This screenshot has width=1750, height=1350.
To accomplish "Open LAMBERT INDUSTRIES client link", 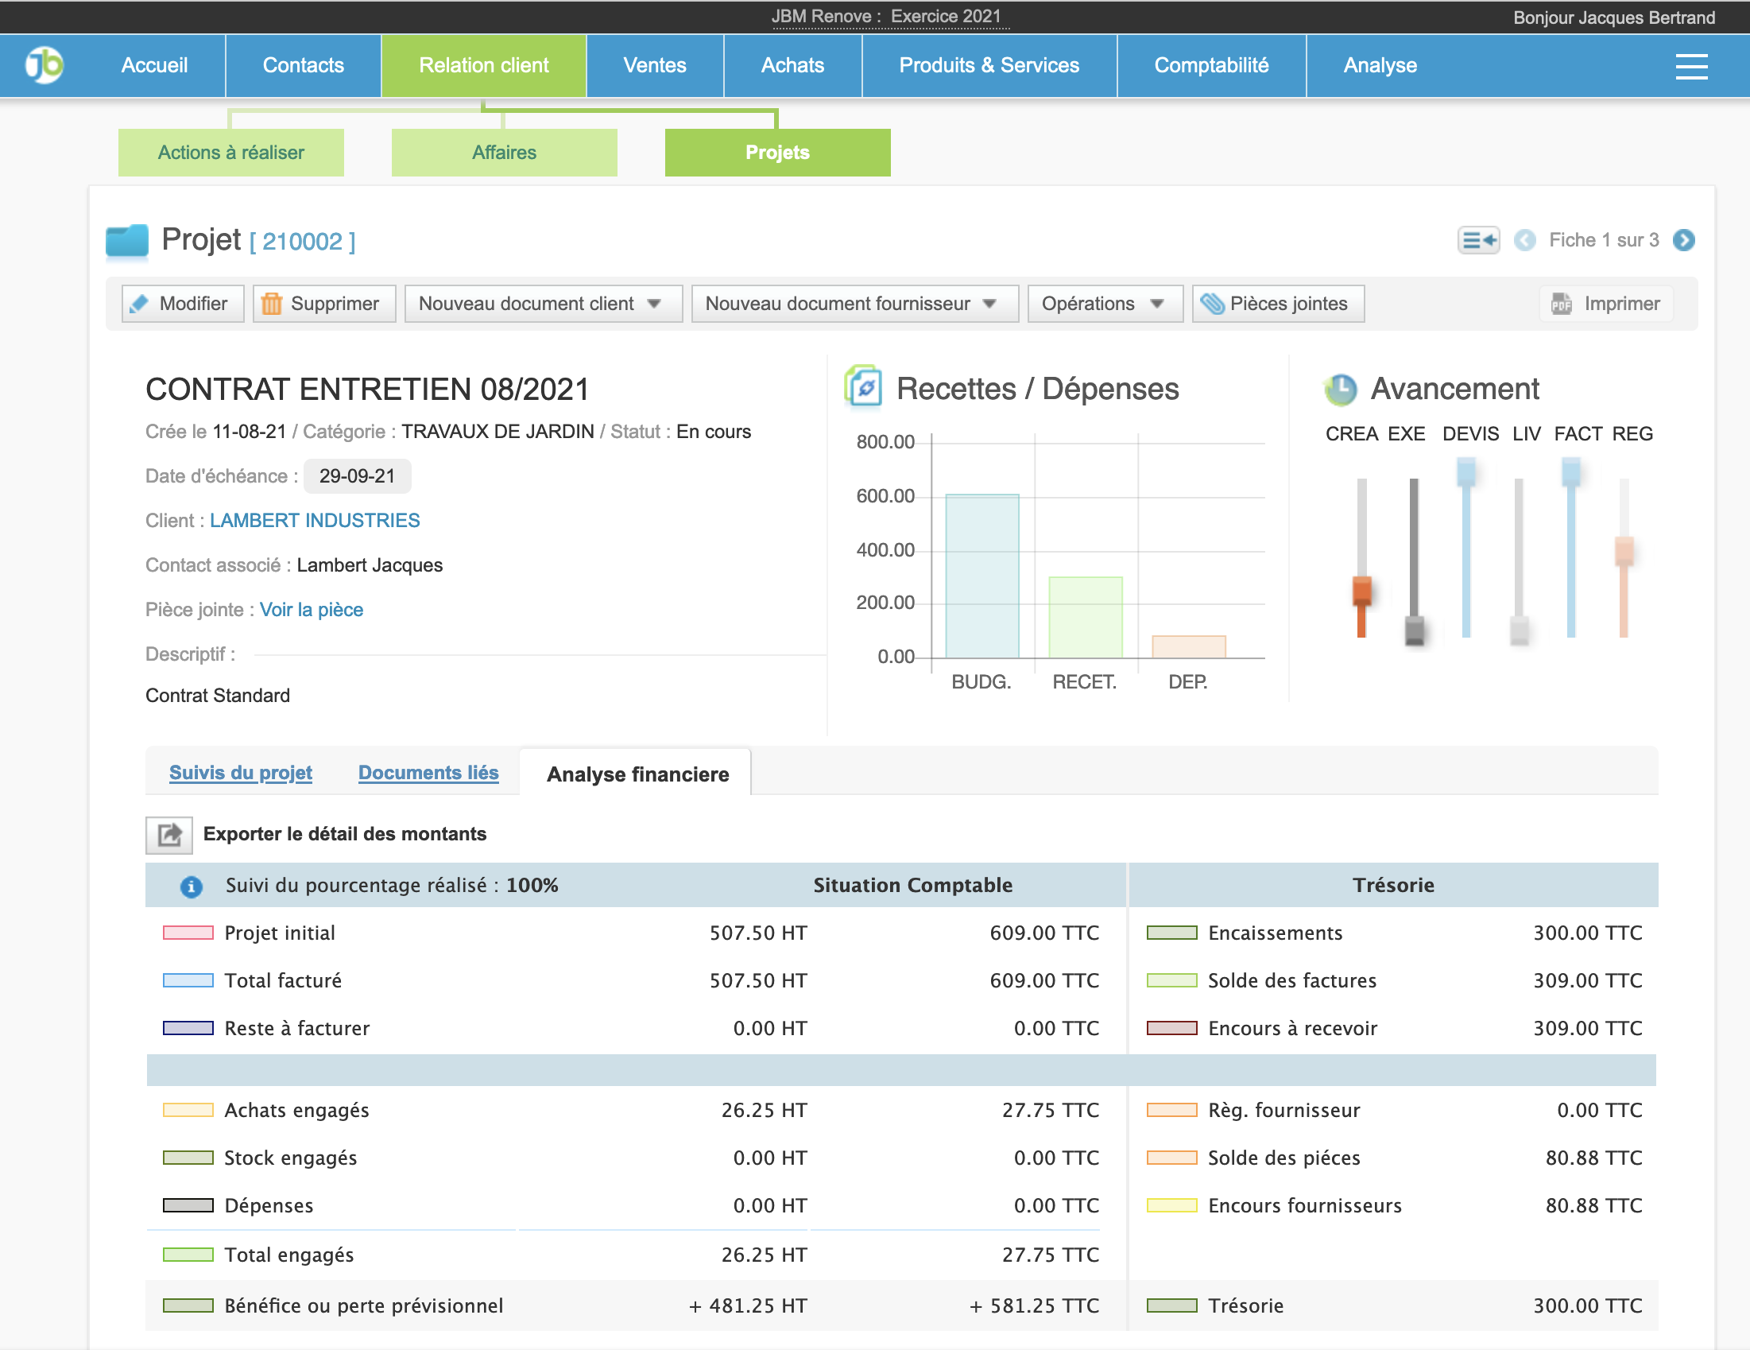I will tap(315, 521).
